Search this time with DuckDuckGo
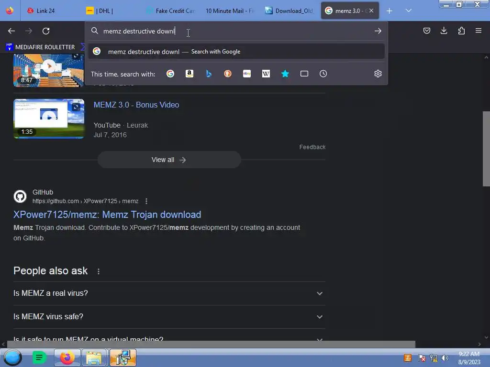Image resolution: width=490 pixels, height=367 pixels. click(228, 74)
